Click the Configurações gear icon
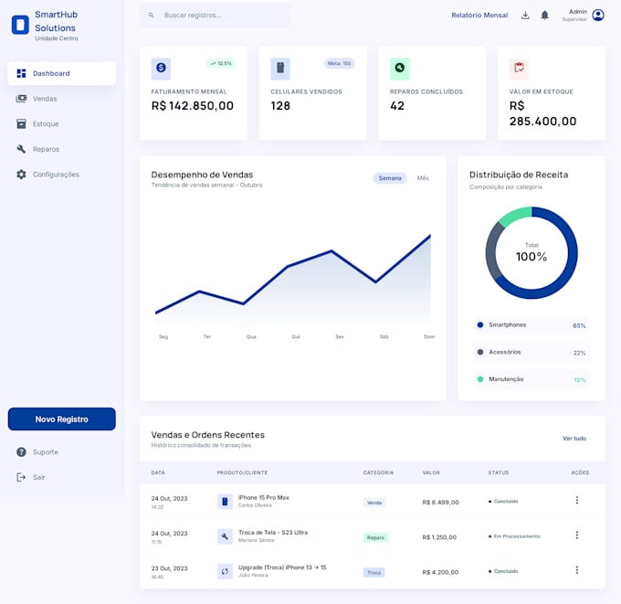 coord(21,175)
